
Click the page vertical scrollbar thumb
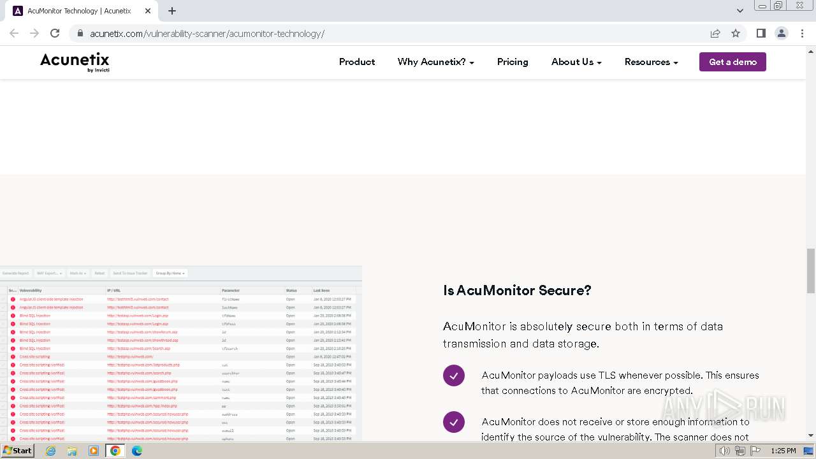point(811,271)
